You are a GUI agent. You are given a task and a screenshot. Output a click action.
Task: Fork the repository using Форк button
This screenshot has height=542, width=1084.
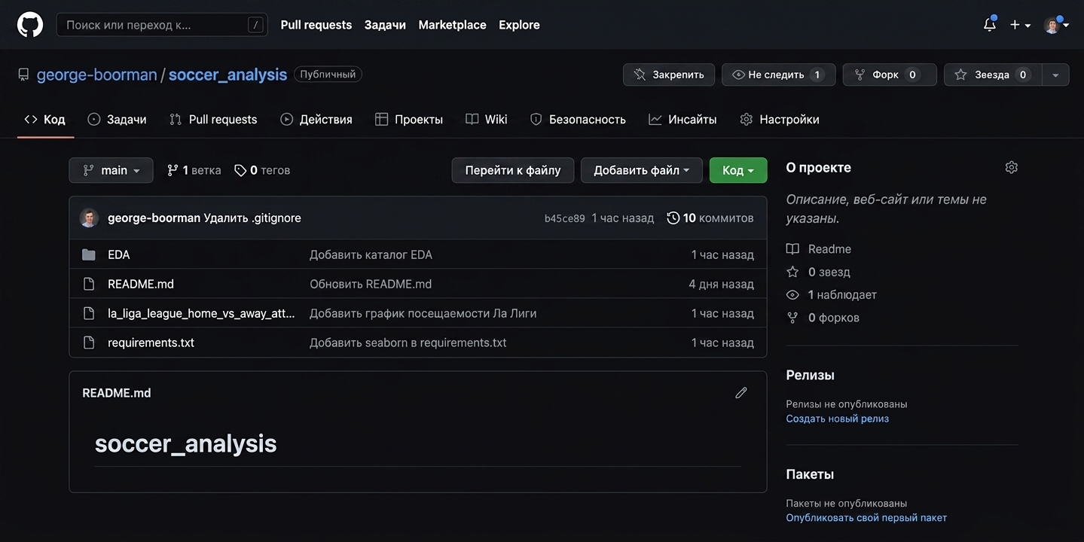coord(890,75)
